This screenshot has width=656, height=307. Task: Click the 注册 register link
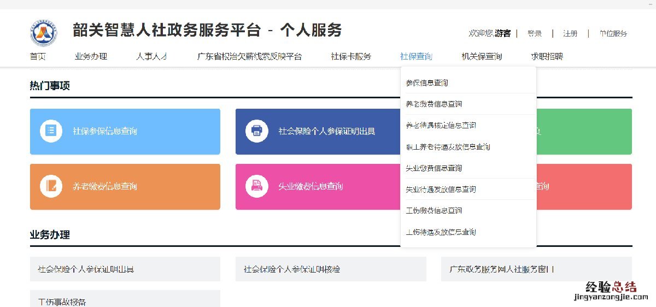point(570,33)
